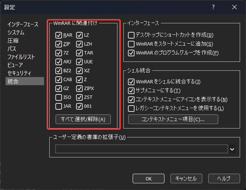The image size is (246, 190).
Task: Confirm settings with OK button
Action: coord(149,179)
